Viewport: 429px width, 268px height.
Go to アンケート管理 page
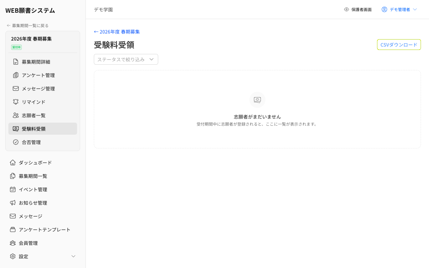pyautogui.click(x=43, y=75)
